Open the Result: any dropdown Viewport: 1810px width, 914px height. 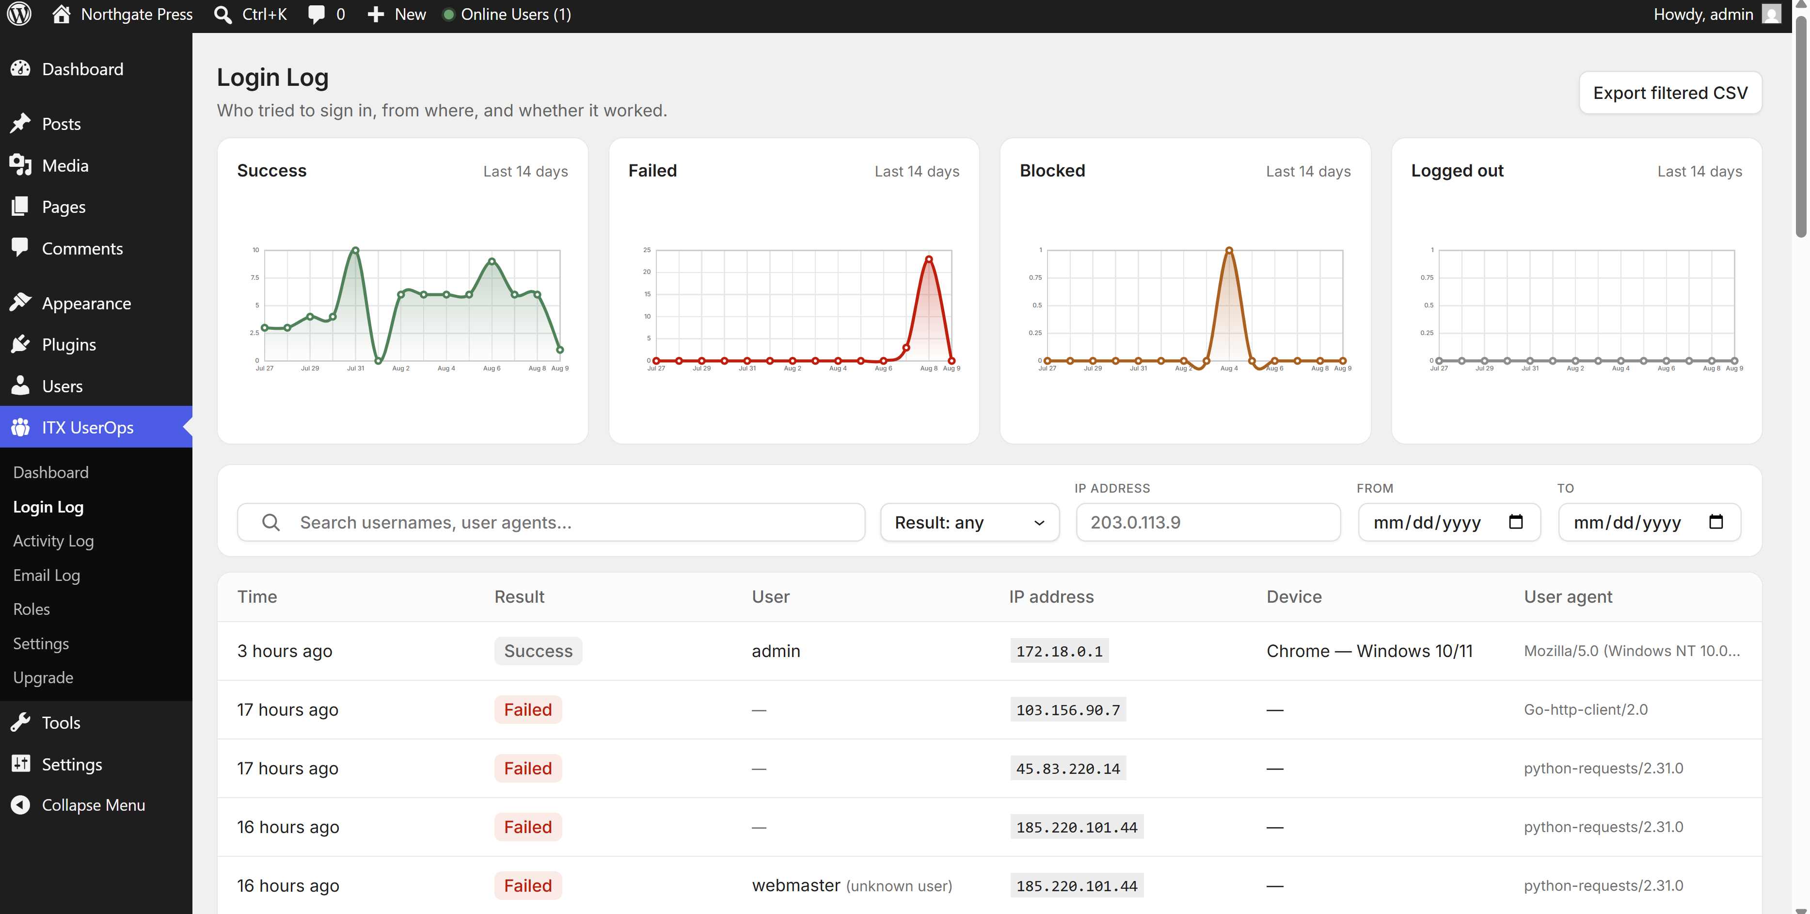pos(969,522)
